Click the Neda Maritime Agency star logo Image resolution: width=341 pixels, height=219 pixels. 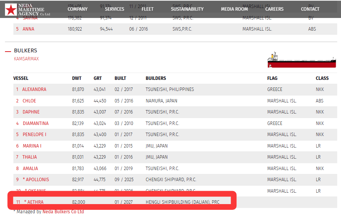pyautogui.click(x=11, y=9)
